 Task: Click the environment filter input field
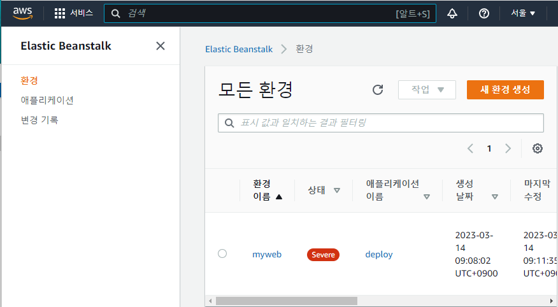(x=381, y=123)
